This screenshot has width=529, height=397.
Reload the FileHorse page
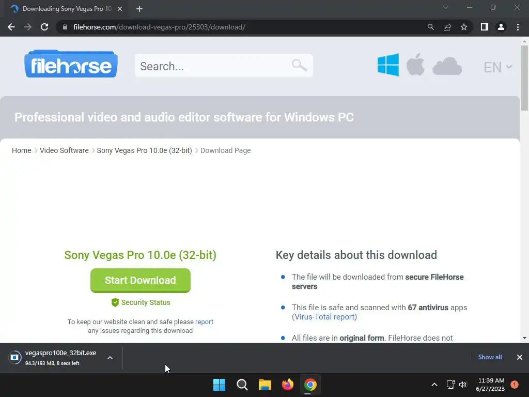tap(44, 27)
